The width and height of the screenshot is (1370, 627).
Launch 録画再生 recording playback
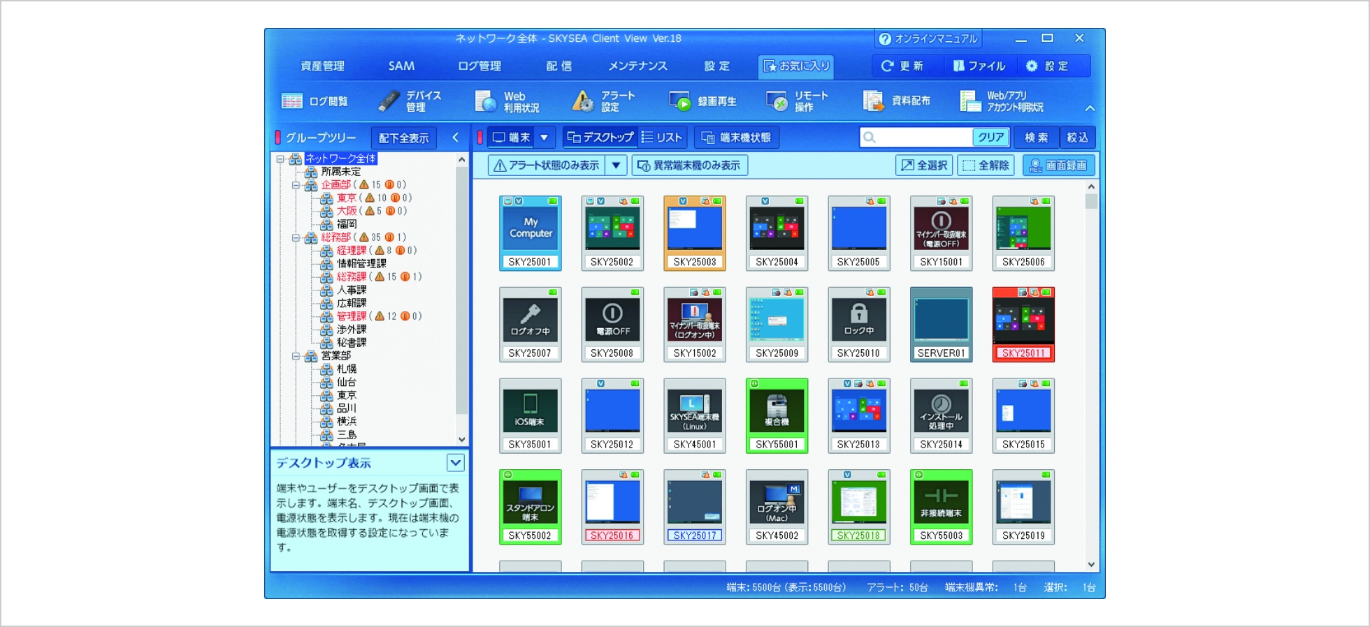point(702,101)
